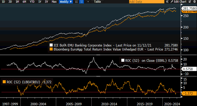Image resolution: width=197 pixels, height=106 pixels.
Task: Open the Weekly periodicity dropdown
Action: coord(66,2)
